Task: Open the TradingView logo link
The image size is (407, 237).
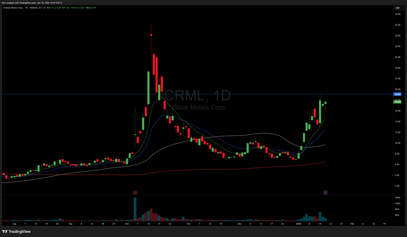Action: (x=16, y=231)
